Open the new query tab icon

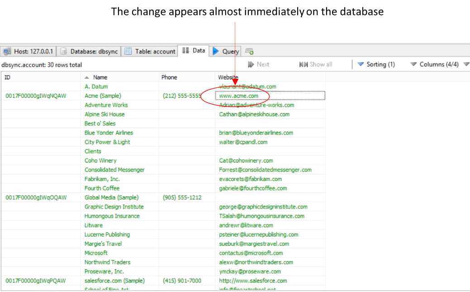[249, 52]
